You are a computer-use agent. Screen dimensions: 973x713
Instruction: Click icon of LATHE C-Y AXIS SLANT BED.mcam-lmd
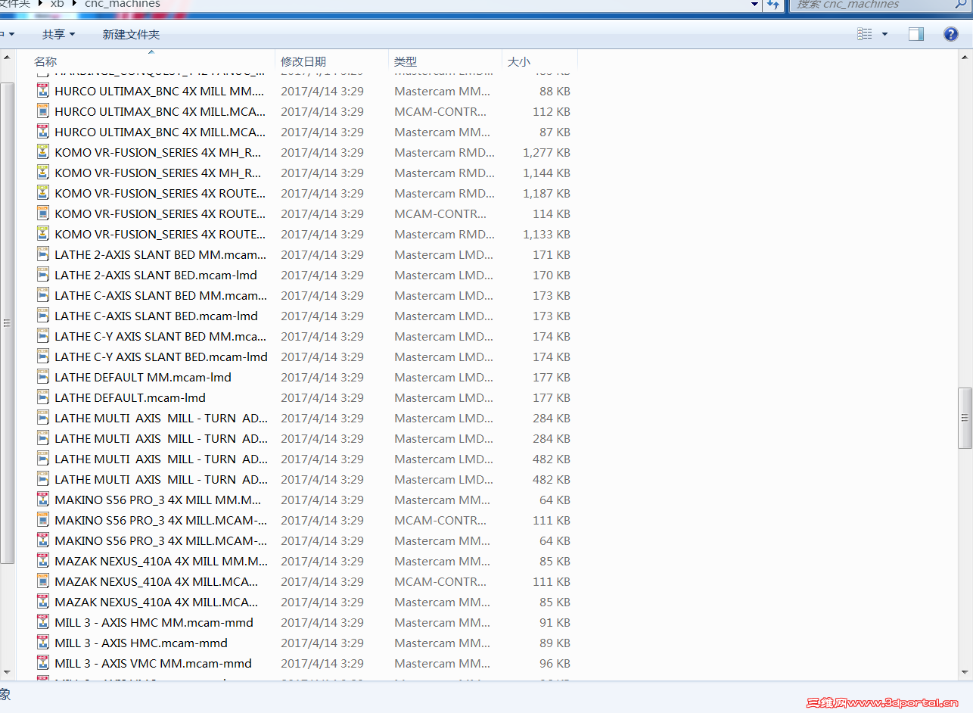tap(44, 356)
